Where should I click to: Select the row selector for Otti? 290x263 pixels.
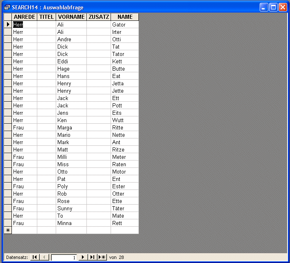point(8,39)
